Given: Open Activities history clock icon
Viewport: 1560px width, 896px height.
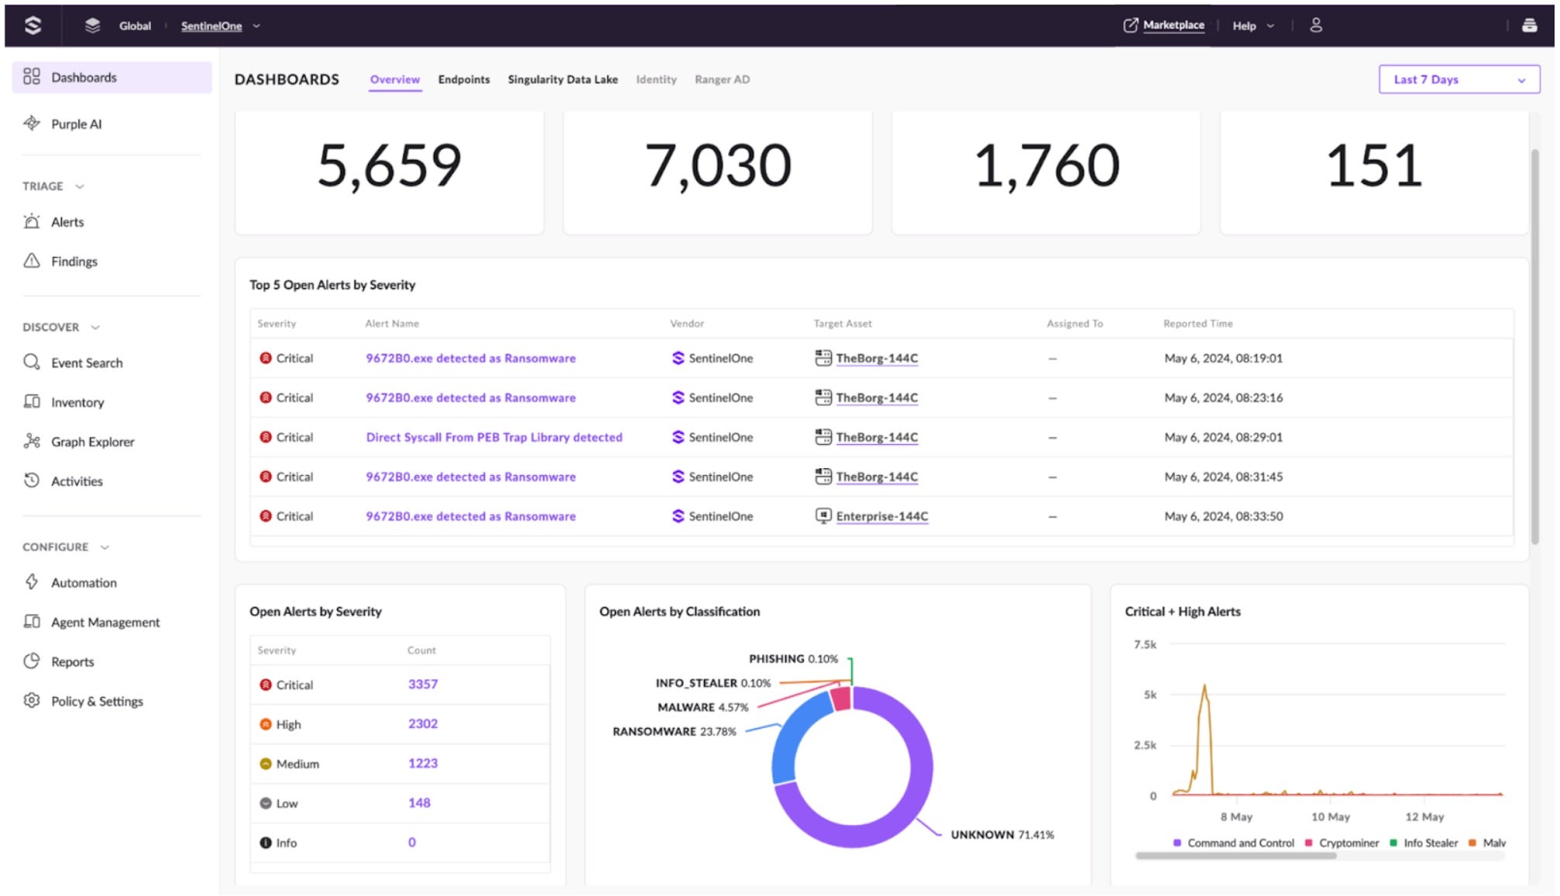Looking at the screenshot, I should [x=32, y=480].
